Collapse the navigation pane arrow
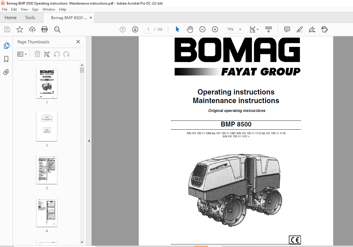The width and height of the screenshot is (353, 247). pyautogui.click(x=89, y=141)
